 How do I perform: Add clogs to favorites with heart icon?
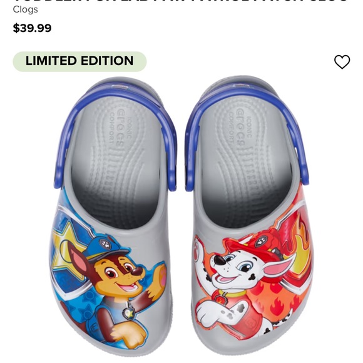pos(342,62)
